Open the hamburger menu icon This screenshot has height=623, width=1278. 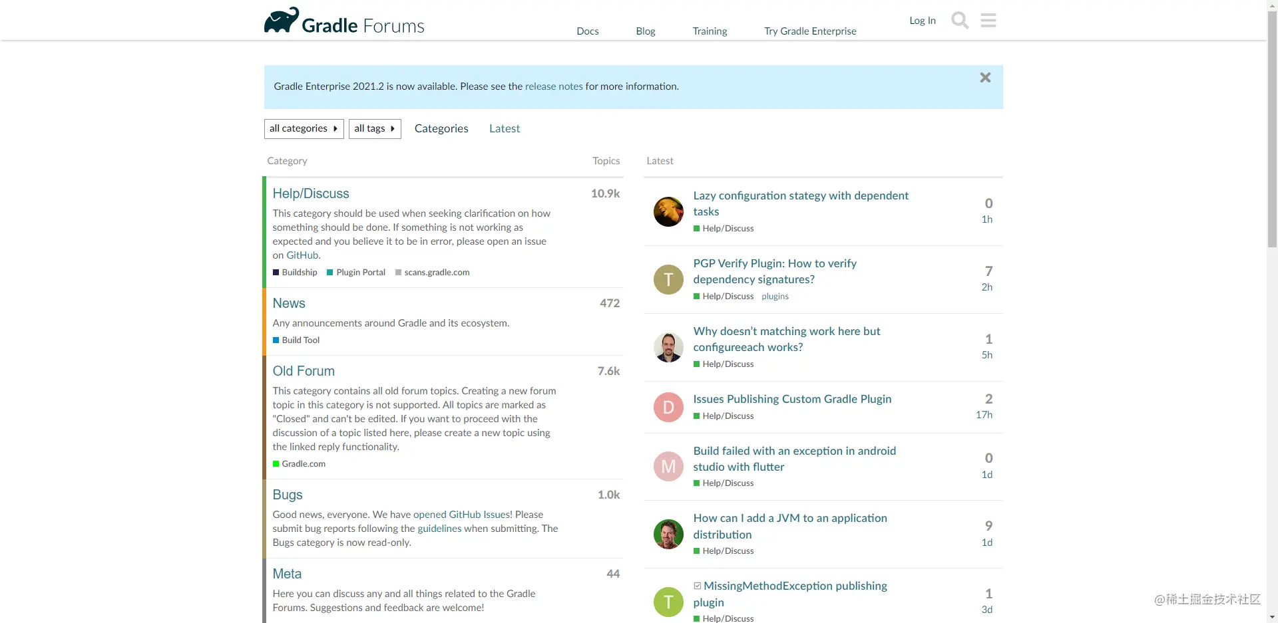[988, 21]
